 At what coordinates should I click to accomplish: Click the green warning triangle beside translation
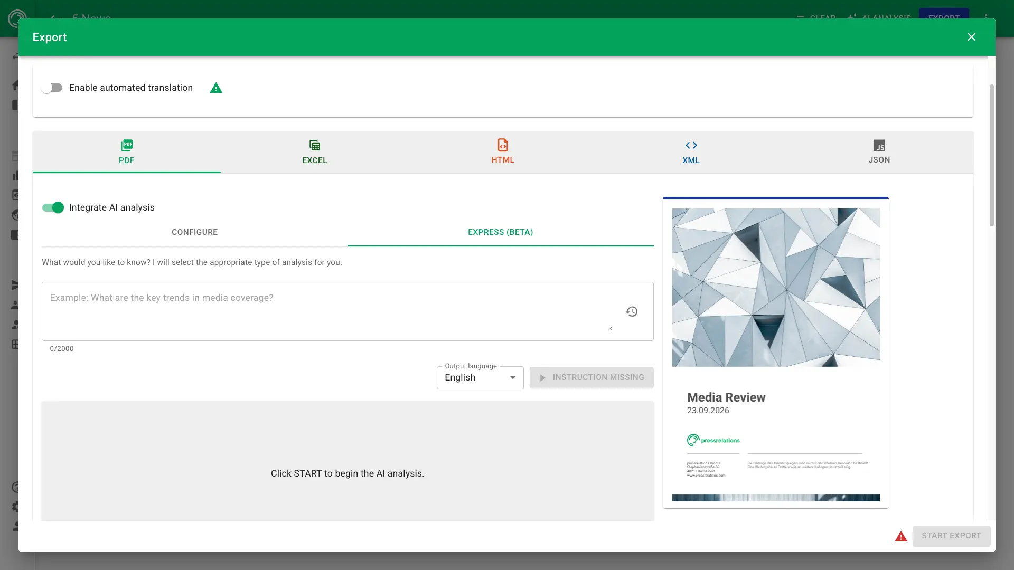216,88
